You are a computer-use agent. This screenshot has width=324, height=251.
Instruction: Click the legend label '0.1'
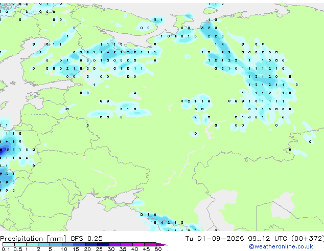pos(6,249)
